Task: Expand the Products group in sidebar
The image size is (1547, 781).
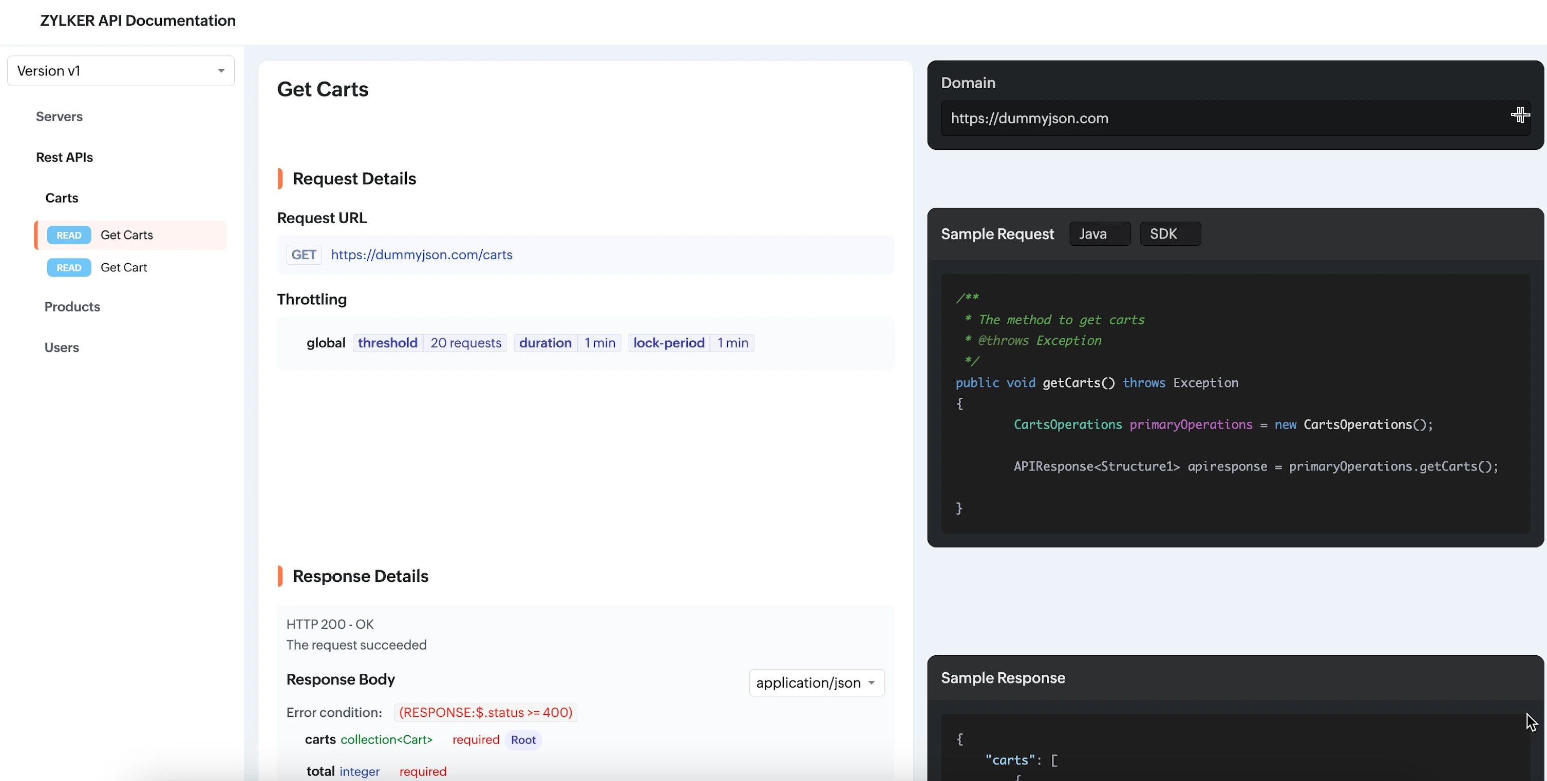Action: click(72, 306)
